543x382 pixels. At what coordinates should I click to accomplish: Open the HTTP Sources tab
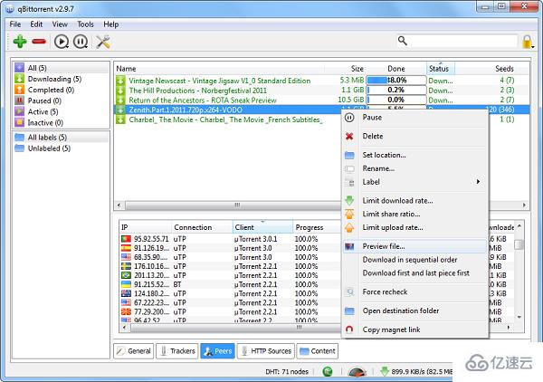(x=265, y=351)
